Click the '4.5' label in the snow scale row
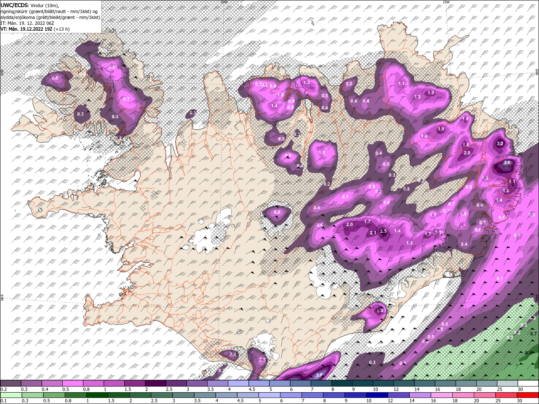 point(252,389)
